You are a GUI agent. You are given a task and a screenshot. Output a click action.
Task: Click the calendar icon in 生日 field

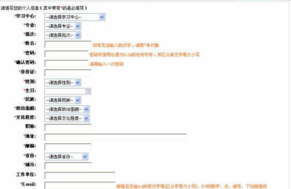tap(87, 91)
